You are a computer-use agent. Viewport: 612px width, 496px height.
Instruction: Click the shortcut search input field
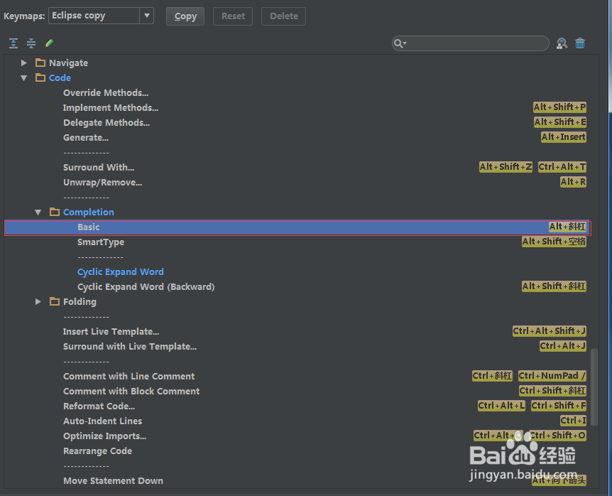[470, 43]
